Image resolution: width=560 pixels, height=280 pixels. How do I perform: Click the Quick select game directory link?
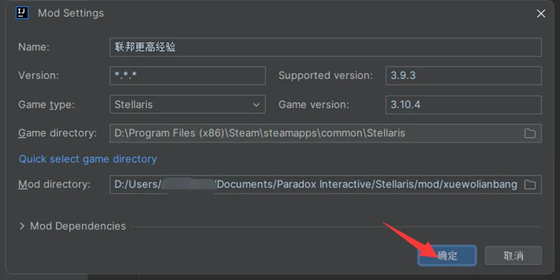tap(87, 159)
